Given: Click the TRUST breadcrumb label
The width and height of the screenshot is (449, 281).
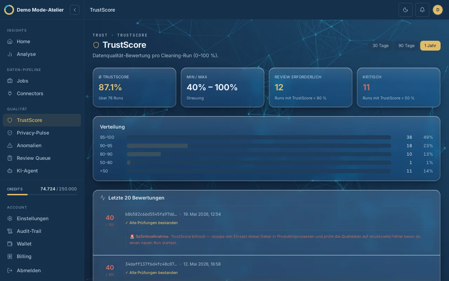Looking at the screenshot, I should [100, 35].
